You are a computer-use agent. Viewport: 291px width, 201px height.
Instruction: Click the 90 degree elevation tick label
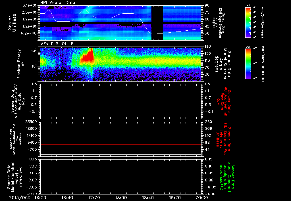click(x=207, y=5)
